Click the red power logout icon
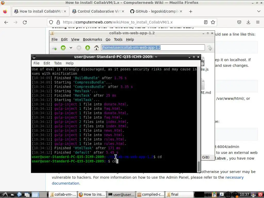 (x=260, y=195)
